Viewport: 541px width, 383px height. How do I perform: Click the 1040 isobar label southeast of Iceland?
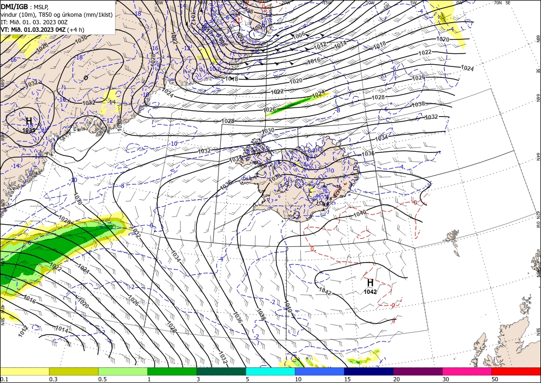pyautogui.click(x=360, y=213)
